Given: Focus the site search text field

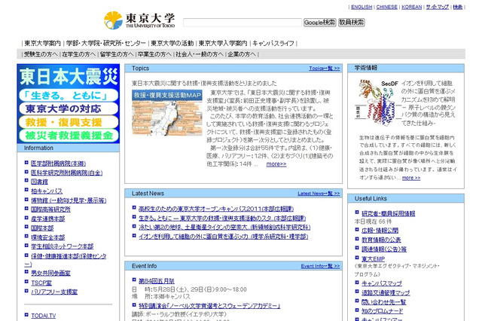Looking at the screenshot, I should click(x=243, y=23).
